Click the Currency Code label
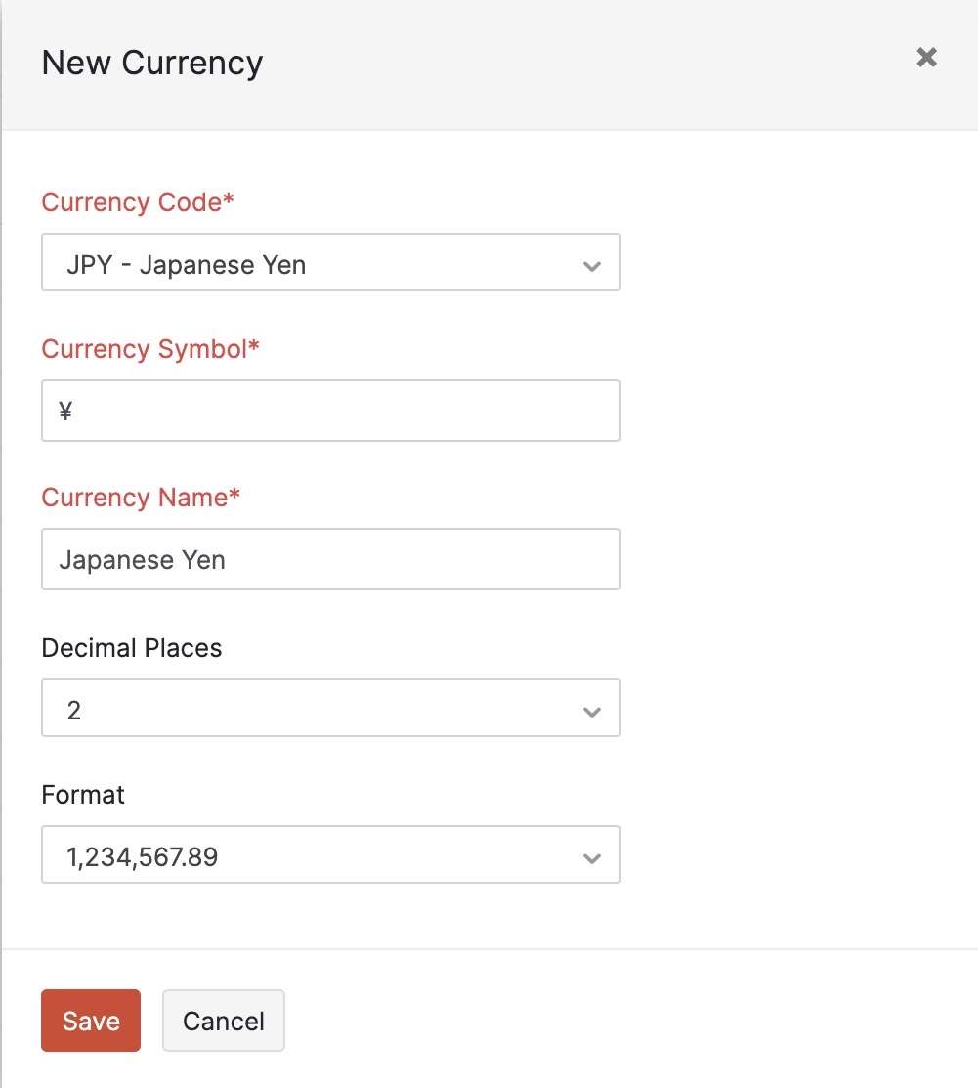 [137, 201]
